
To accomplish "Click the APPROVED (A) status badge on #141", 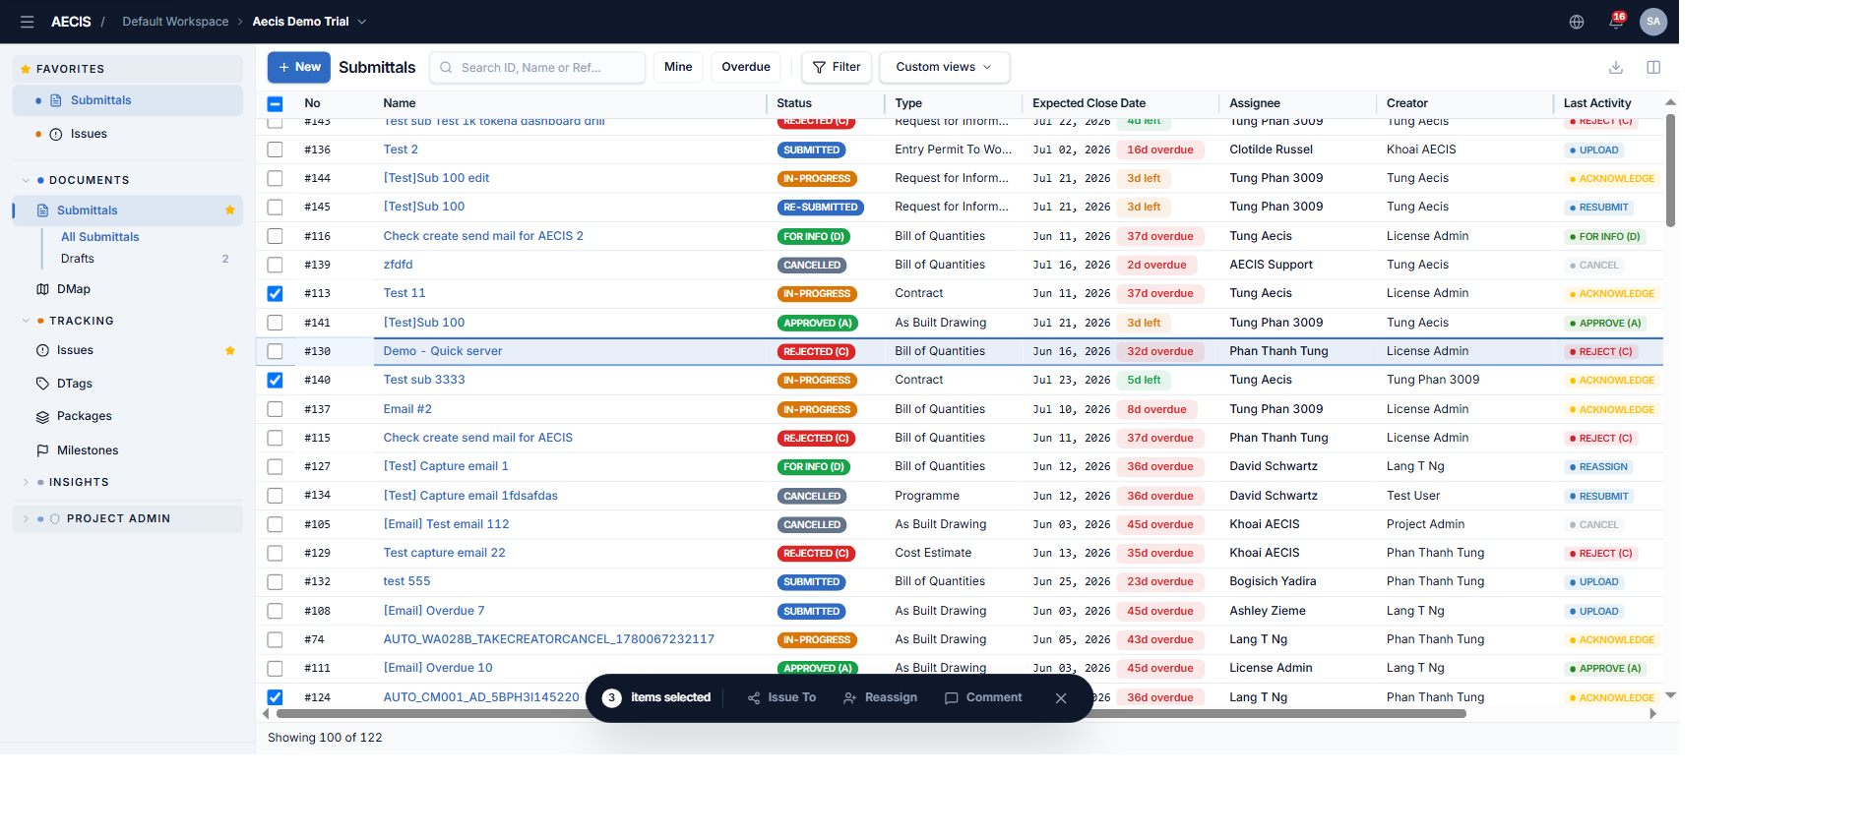I will click(818, 323).
